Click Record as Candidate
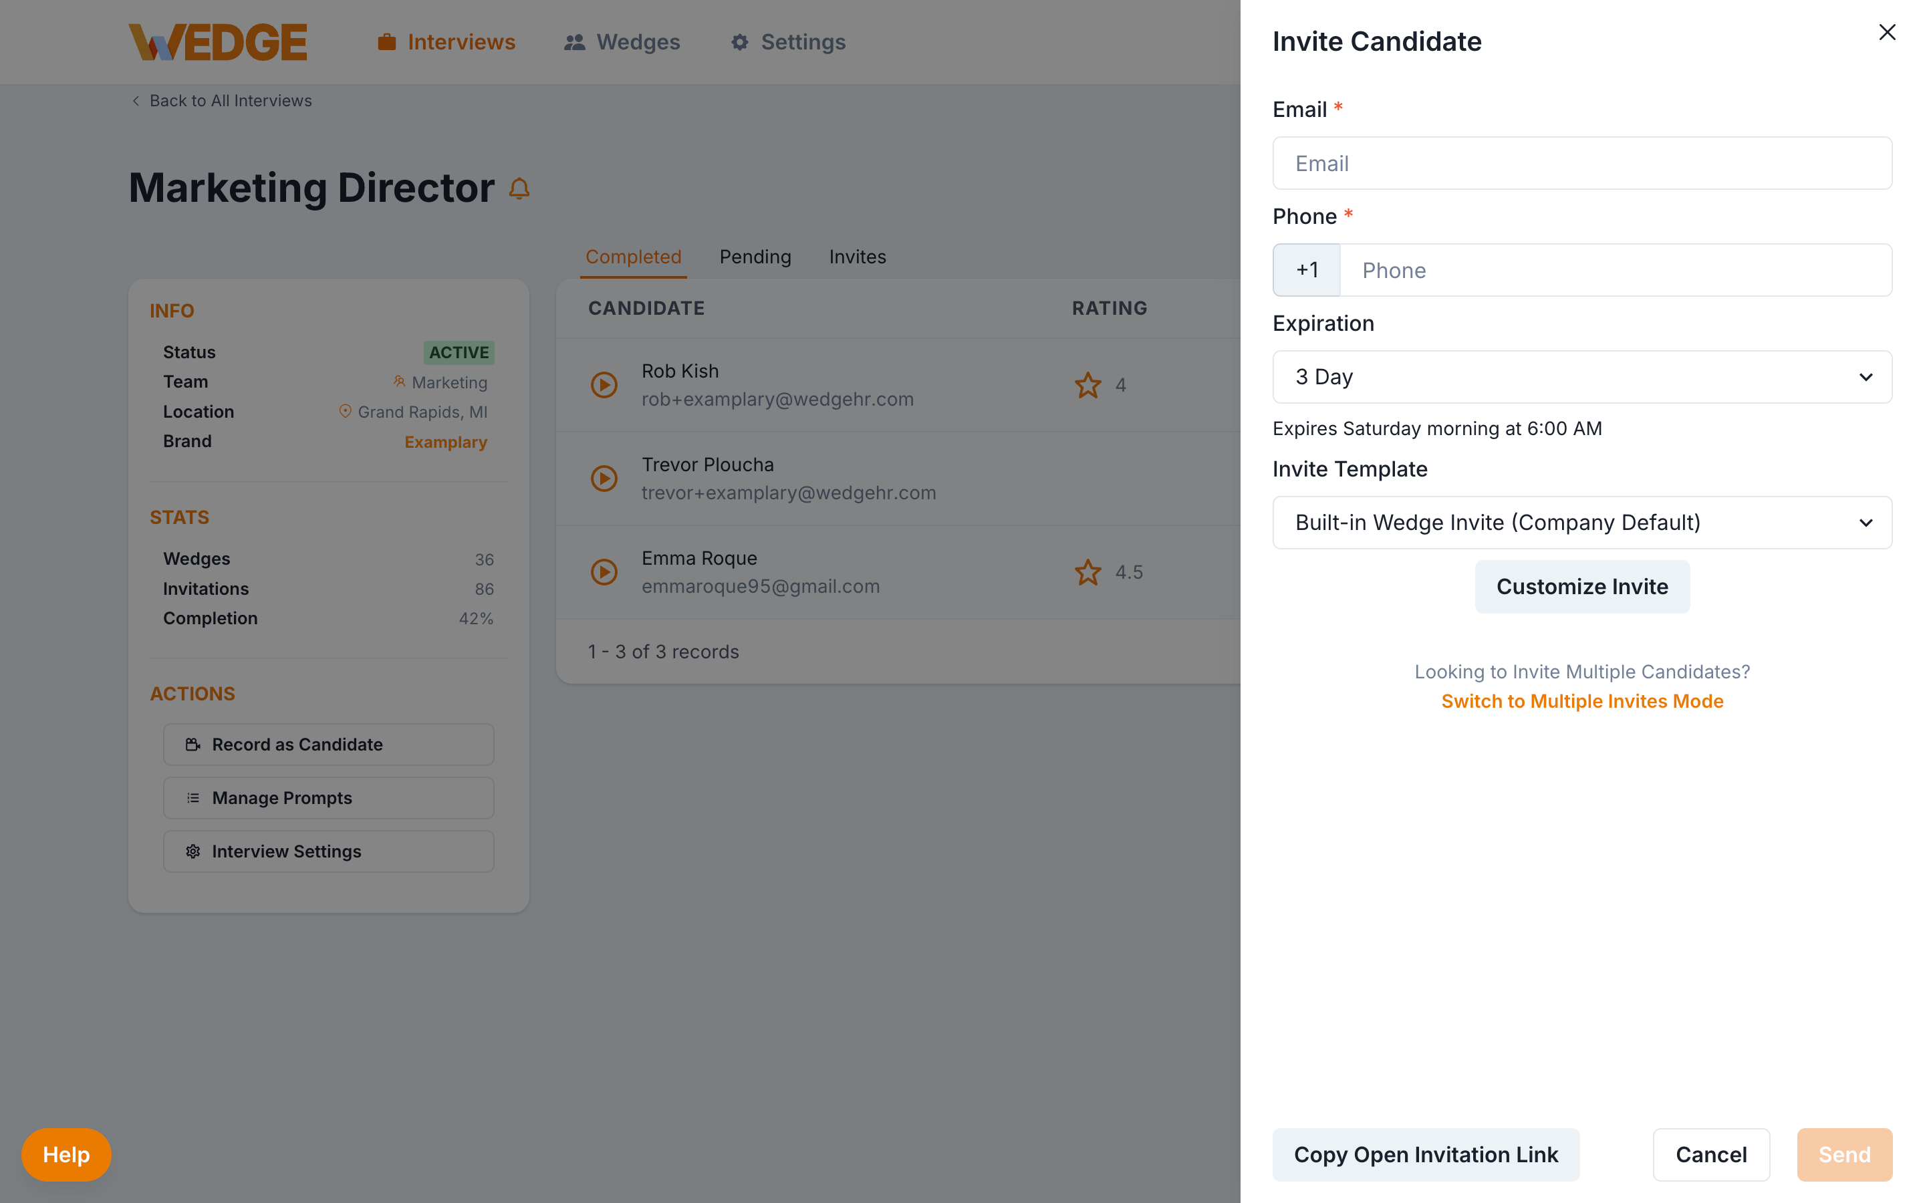This screenshot has height=1203, width=1925. [x=329, y=744]
